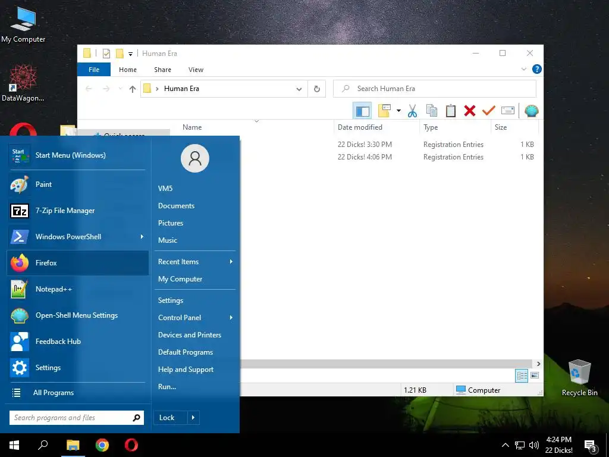Click File Explorer on the taskbar

click(x=73, y=445)
